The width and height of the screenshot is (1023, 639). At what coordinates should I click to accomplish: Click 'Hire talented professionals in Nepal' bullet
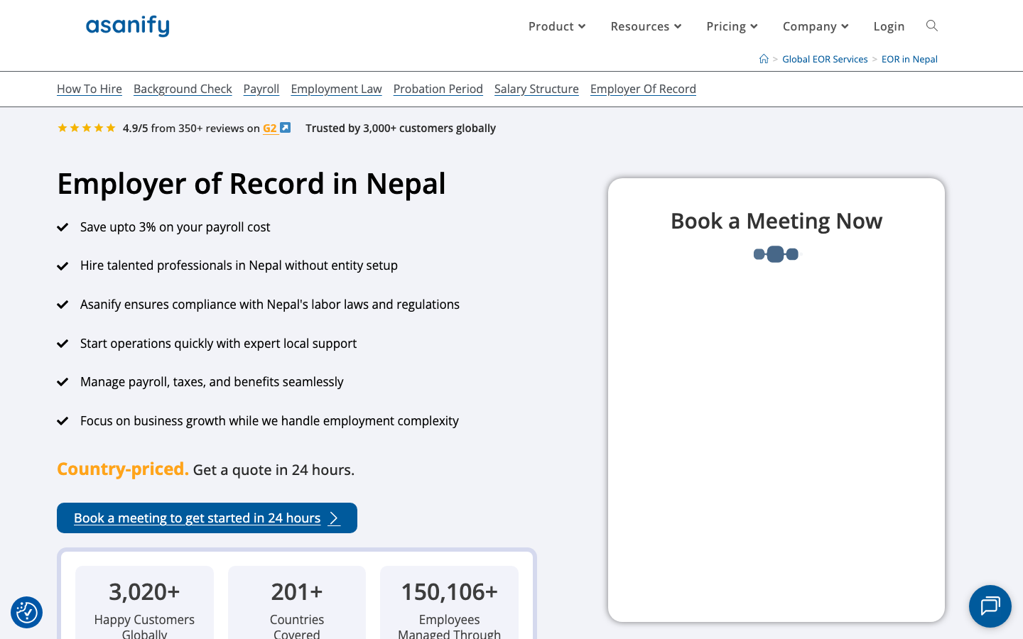pos(239,266)
